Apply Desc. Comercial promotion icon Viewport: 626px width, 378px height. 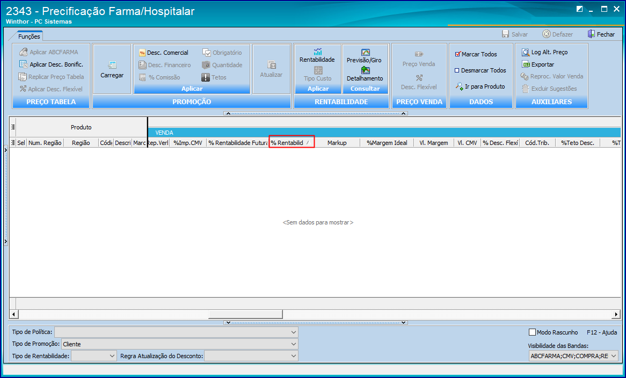pyautogui.click(x=142, y=53)
